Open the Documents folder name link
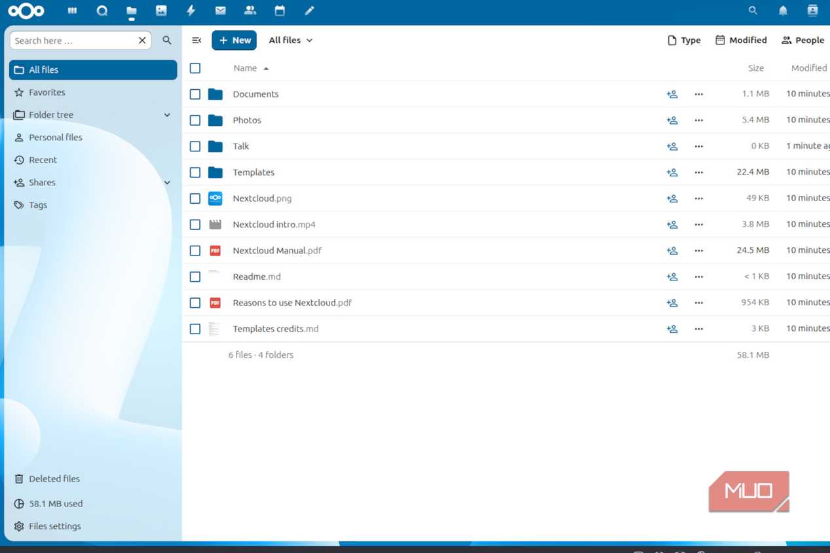 coord(255,94)
